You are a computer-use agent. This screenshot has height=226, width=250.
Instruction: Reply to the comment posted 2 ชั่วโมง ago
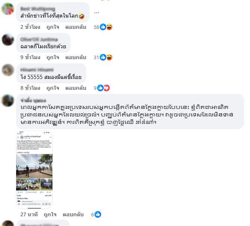76,27
